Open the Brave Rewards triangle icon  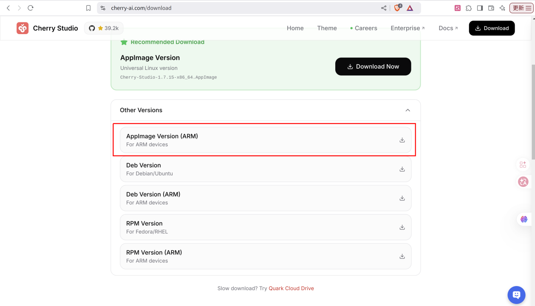(410, 8)
